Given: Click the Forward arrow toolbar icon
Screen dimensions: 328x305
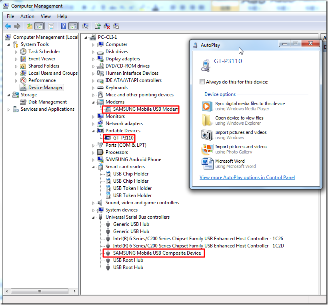Looking at the screenshot, I should tap(17, 26).
